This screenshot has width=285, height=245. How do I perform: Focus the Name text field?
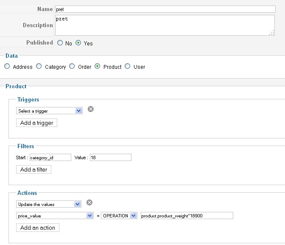165,9
